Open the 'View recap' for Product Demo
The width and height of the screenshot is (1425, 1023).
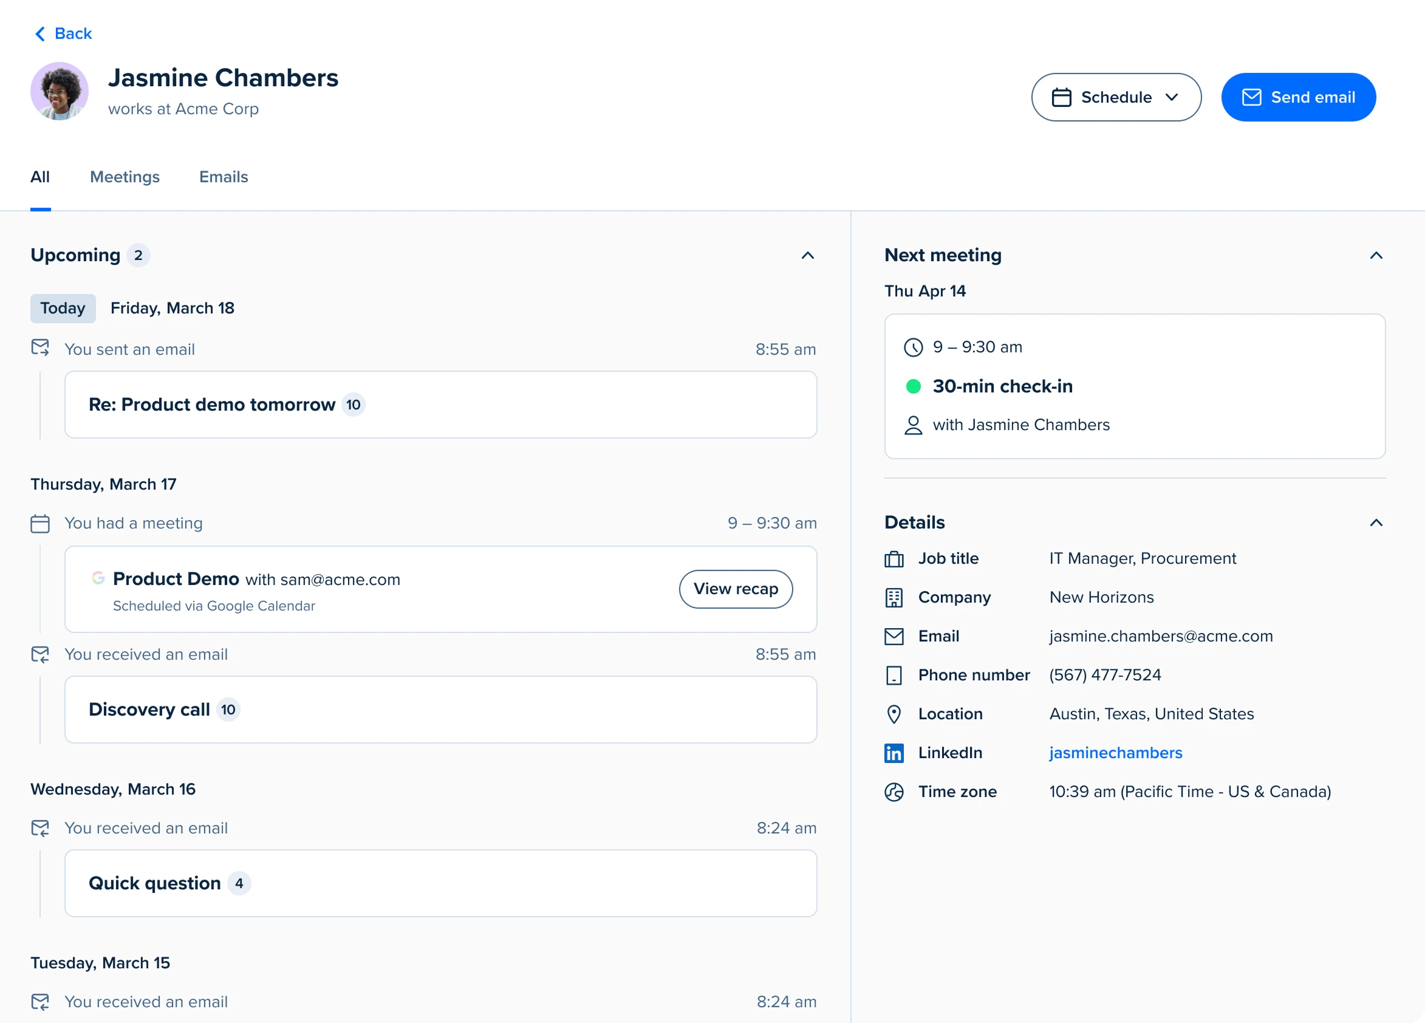pos(736,589)
